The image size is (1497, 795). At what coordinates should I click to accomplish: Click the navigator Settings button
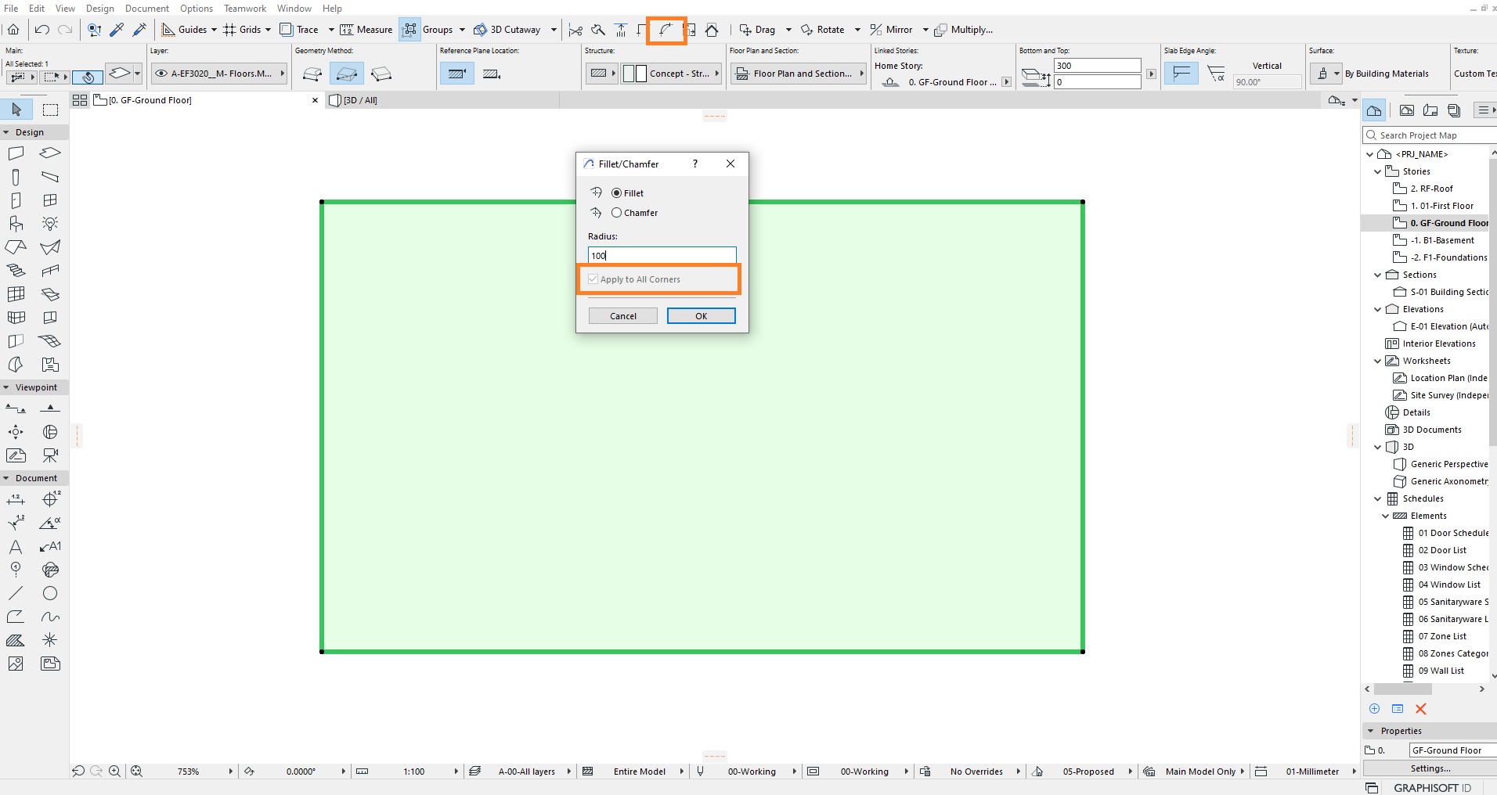[x=1430, y=768]
